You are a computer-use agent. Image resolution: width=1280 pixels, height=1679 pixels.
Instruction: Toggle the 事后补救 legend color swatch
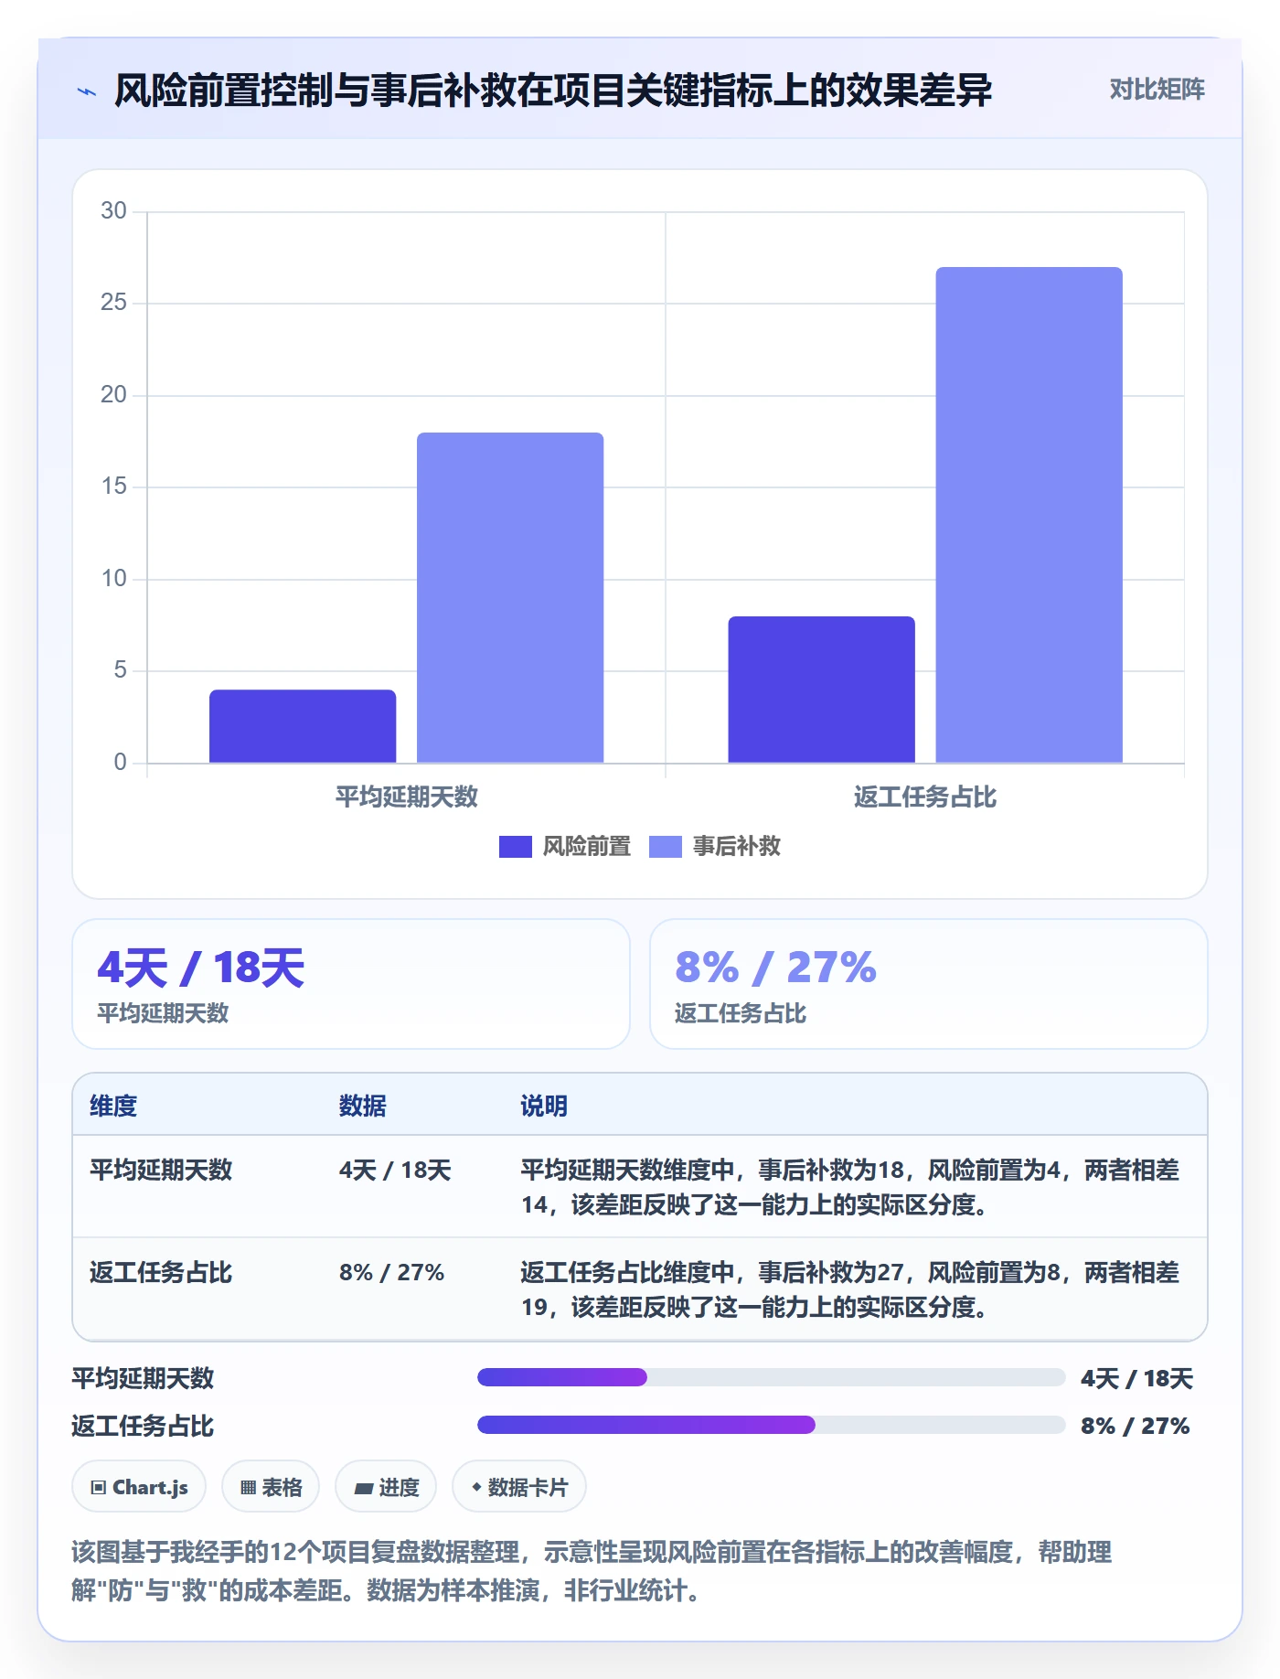click(x=665, y=847)
